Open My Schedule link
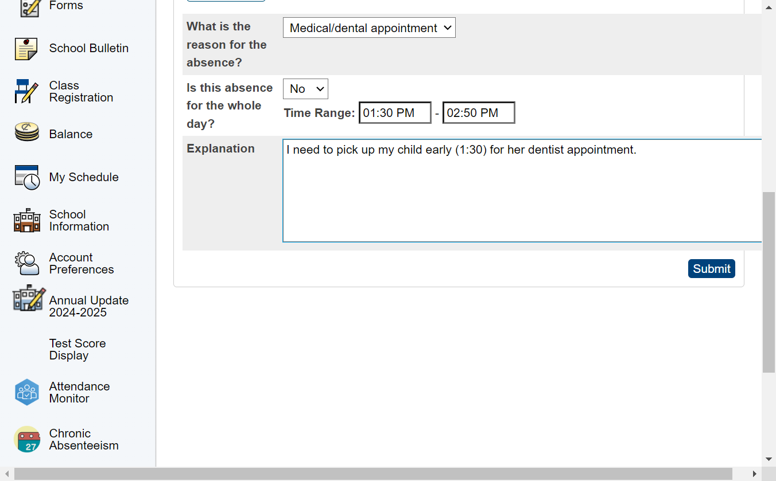The width and height of the screenshot is (776, 481). coord(84,177)
